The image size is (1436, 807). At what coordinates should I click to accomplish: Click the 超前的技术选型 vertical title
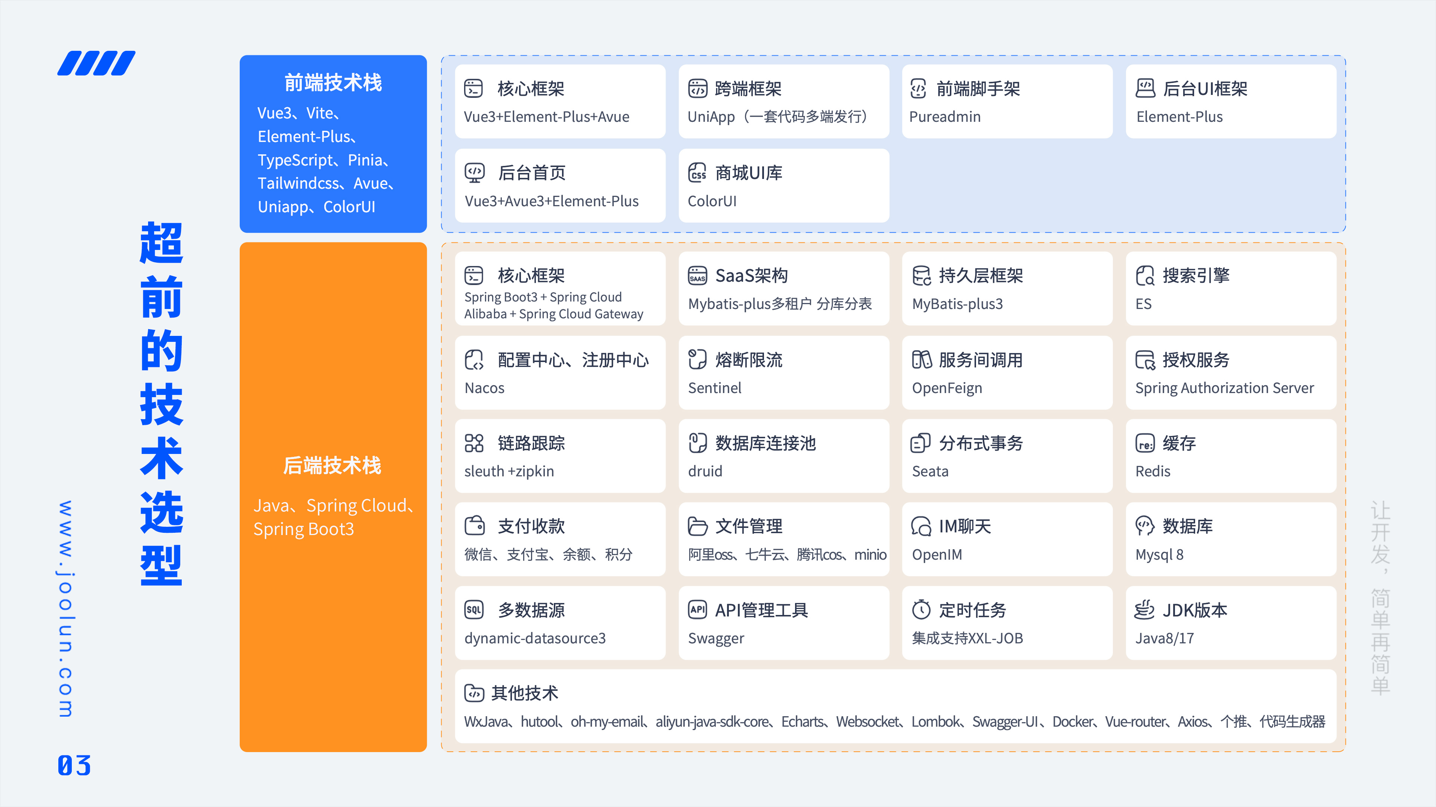[162, 404]
